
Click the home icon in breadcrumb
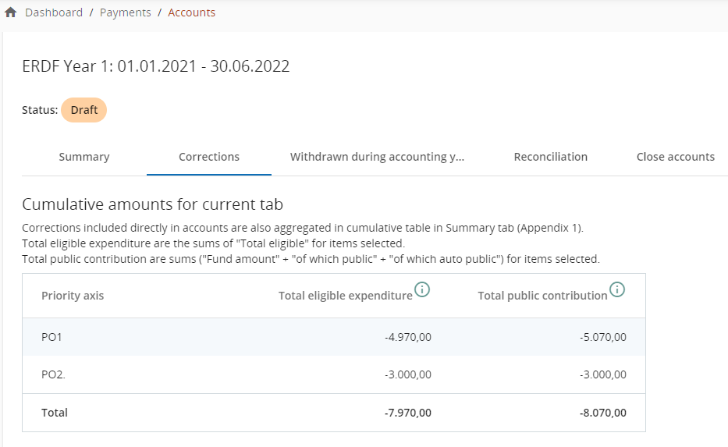click(11, 12)
